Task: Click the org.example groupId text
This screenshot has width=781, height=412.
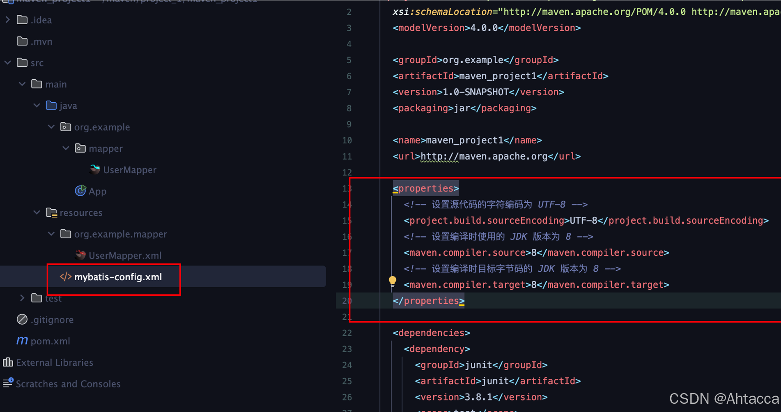Action: click(x=473, y=60)
